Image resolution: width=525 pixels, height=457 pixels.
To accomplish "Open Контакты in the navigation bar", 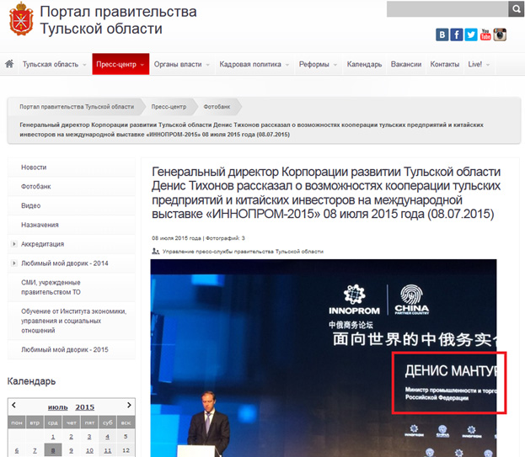I will 444,64.
